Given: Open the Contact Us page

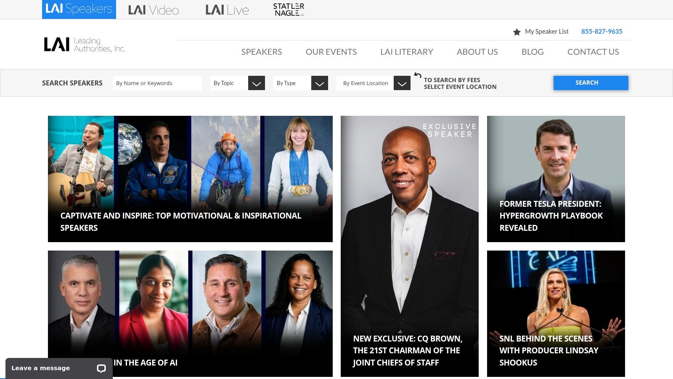Looking at the screenshot, I should [x=593, y=52].
